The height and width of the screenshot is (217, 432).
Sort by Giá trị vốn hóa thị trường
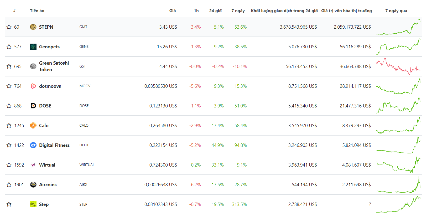346,11
